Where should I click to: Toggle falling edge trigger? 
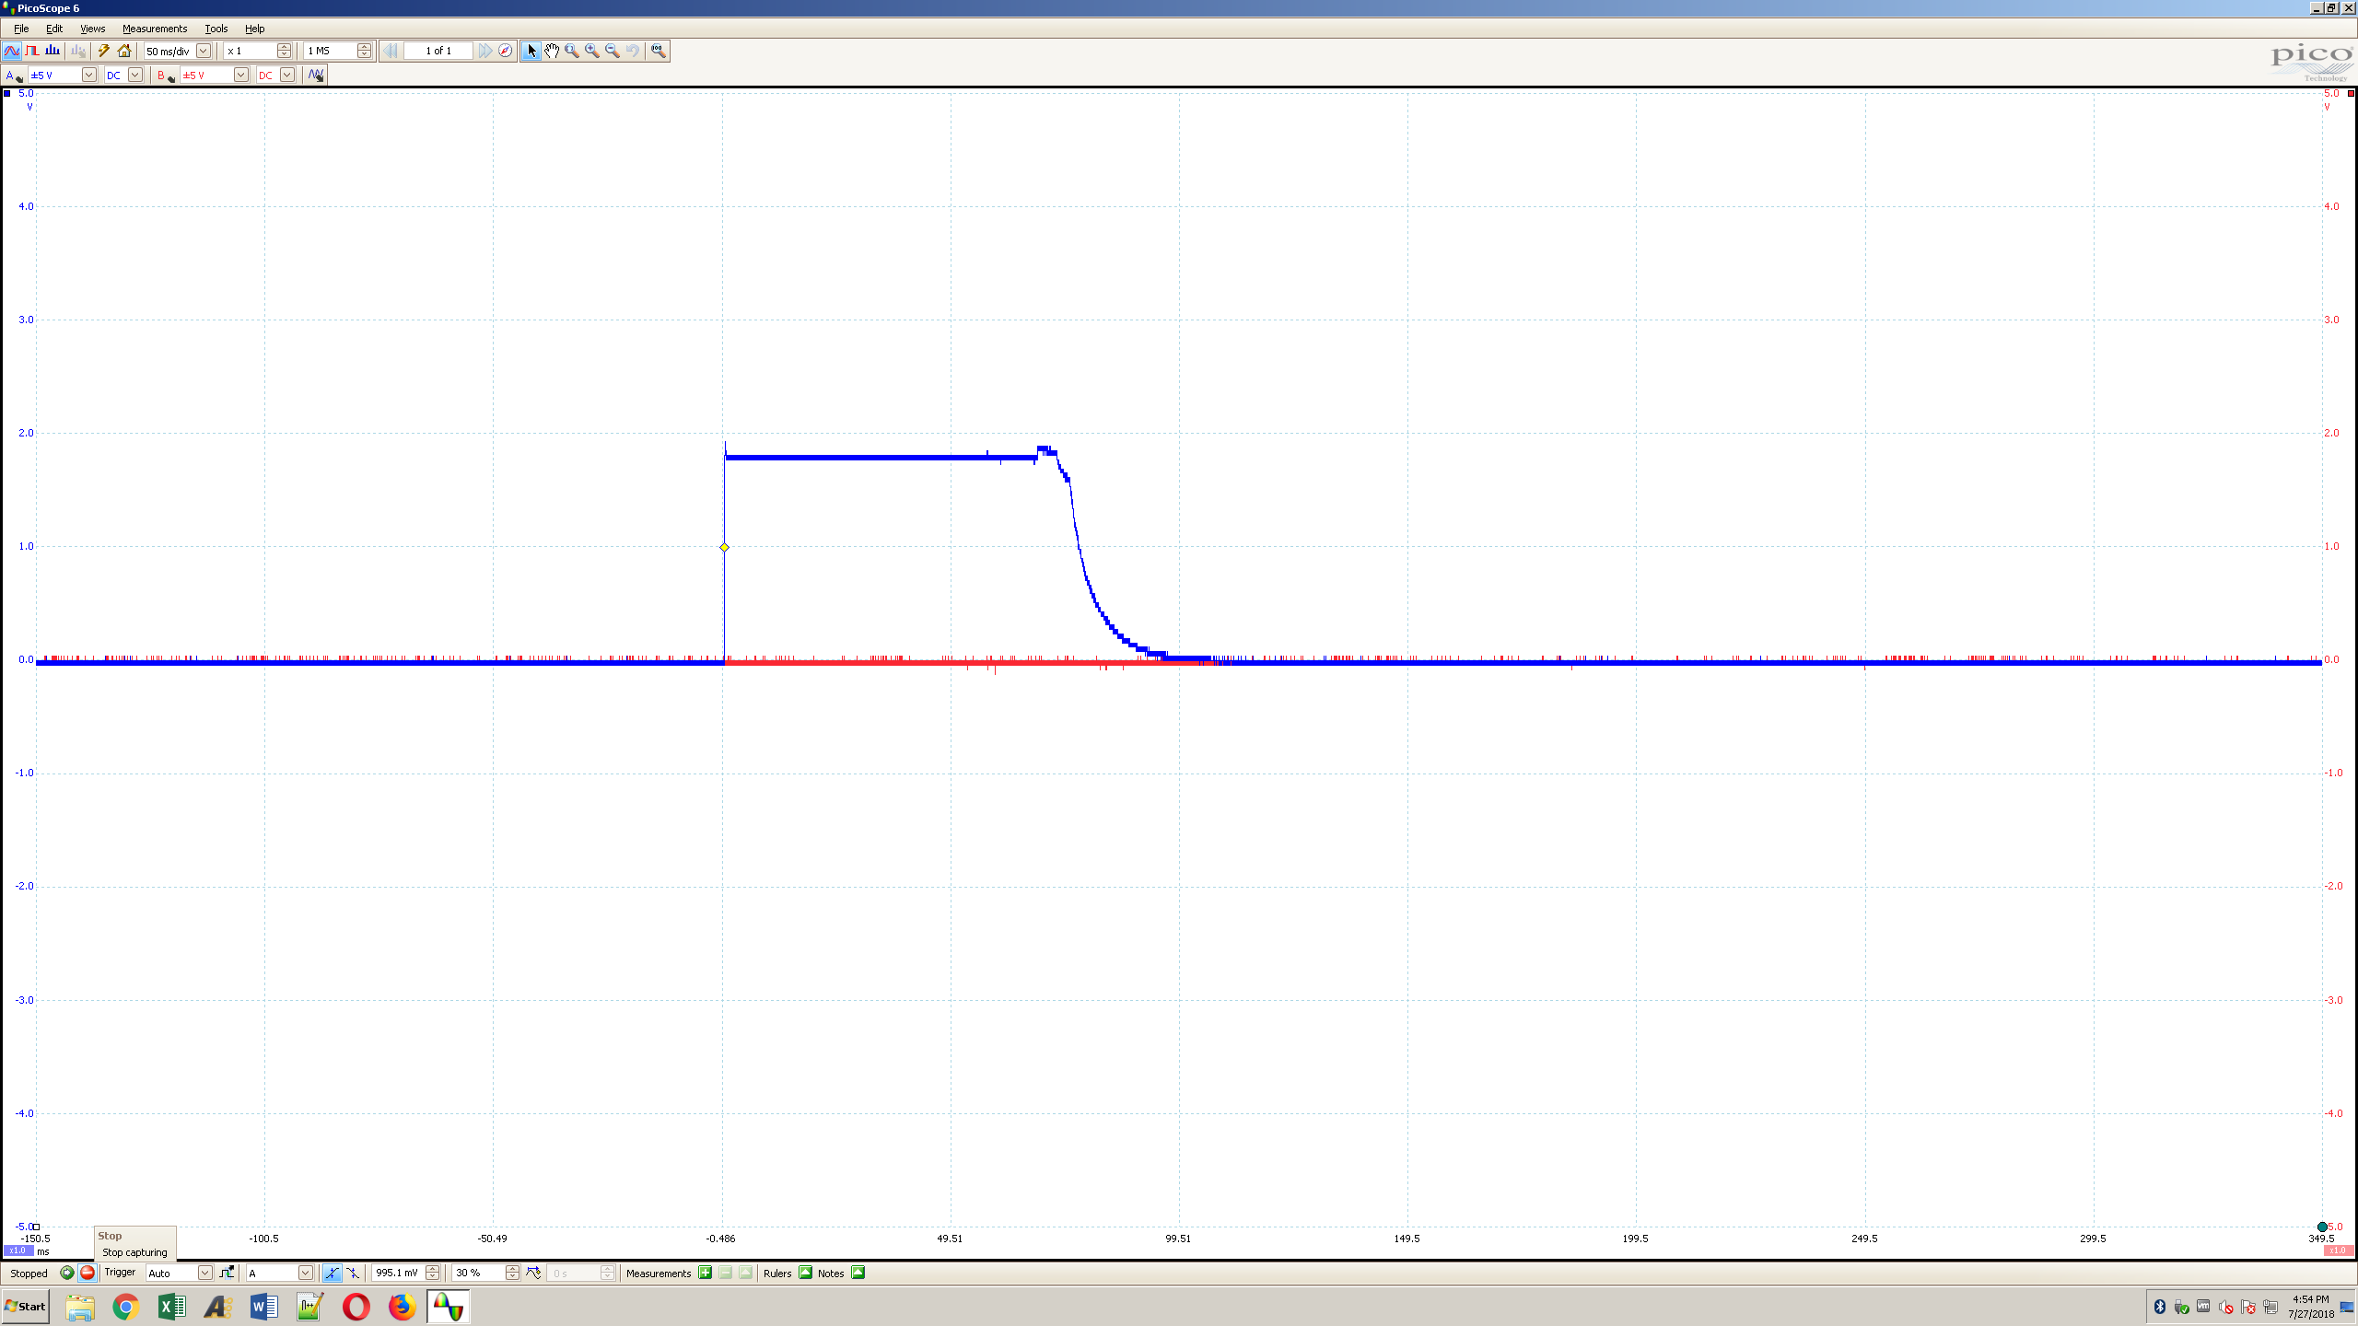pyautogui.click(x=353, y=1273)
